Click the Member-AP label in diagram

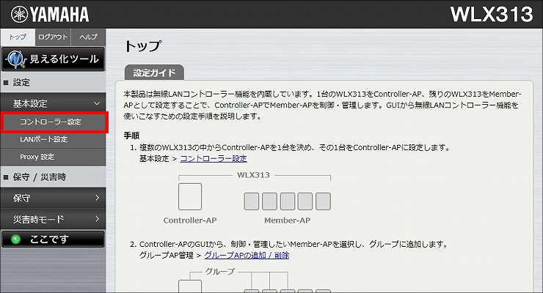288,220
